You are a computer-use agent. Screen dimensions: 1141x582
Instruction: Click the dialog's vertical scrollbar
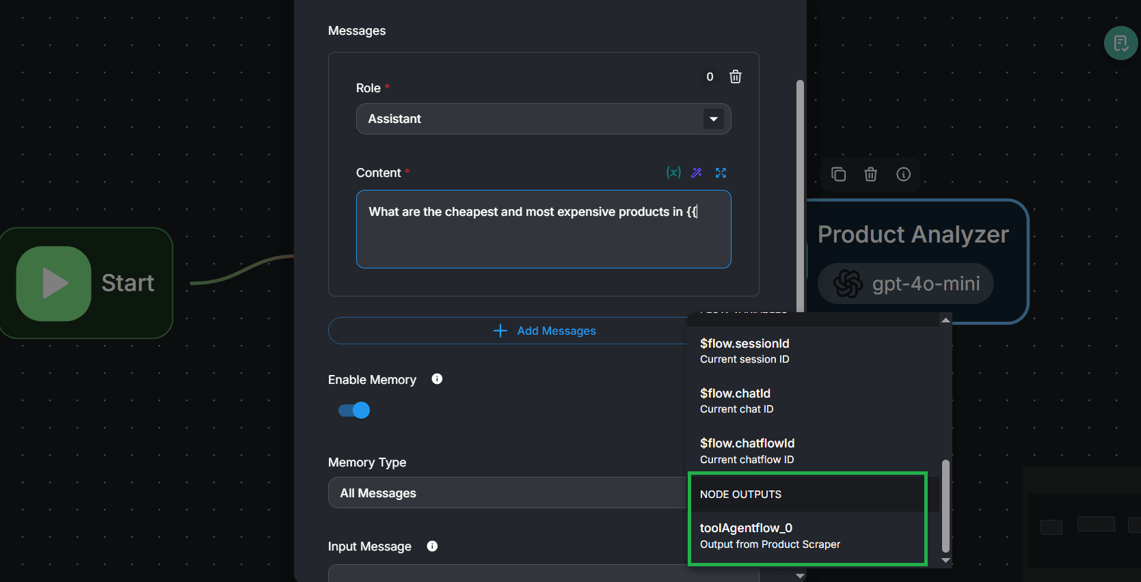point(800,197)
